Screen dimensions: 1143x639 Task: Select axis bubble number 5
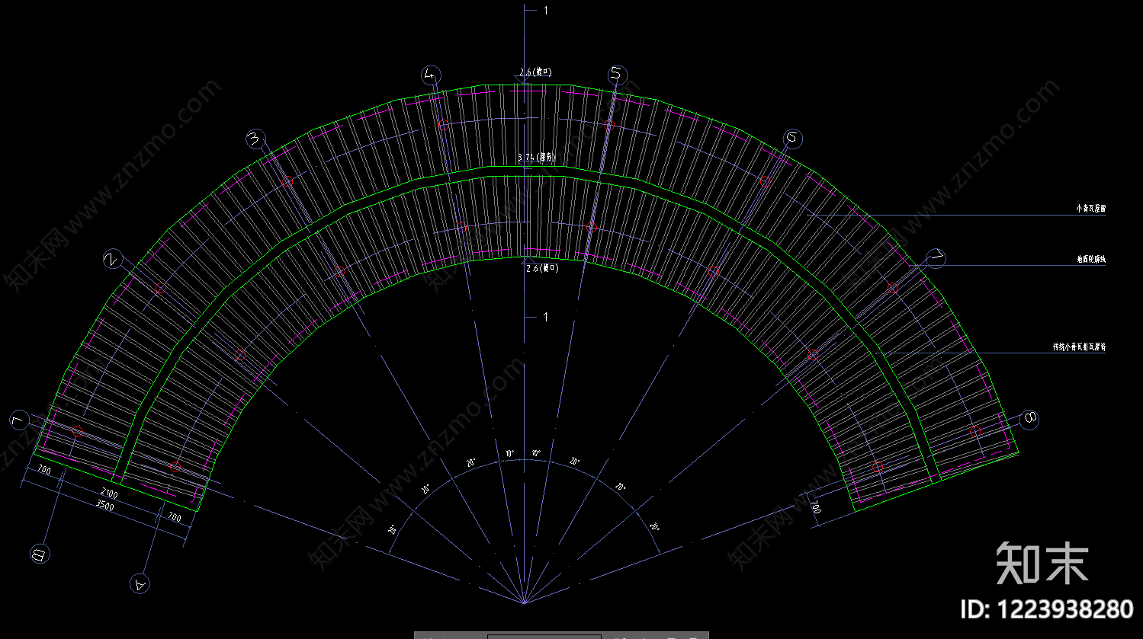click(617, 74)
